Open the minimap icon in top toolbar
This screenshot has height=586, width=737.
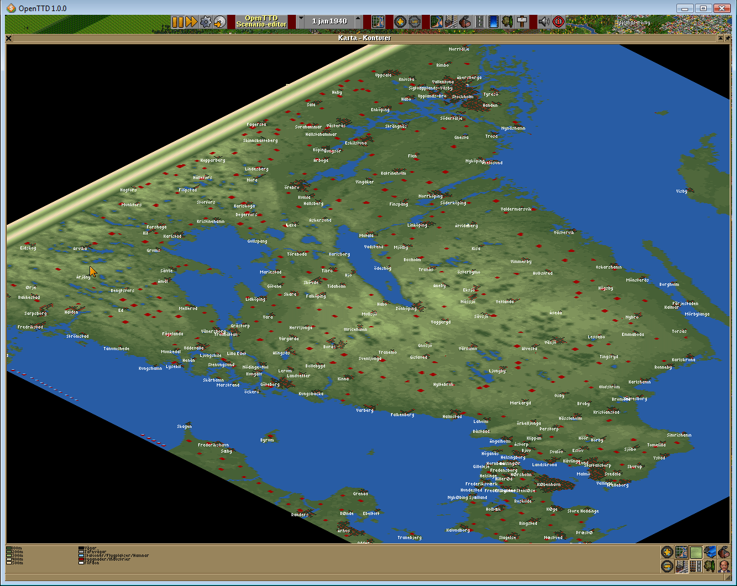click(378, 22)
